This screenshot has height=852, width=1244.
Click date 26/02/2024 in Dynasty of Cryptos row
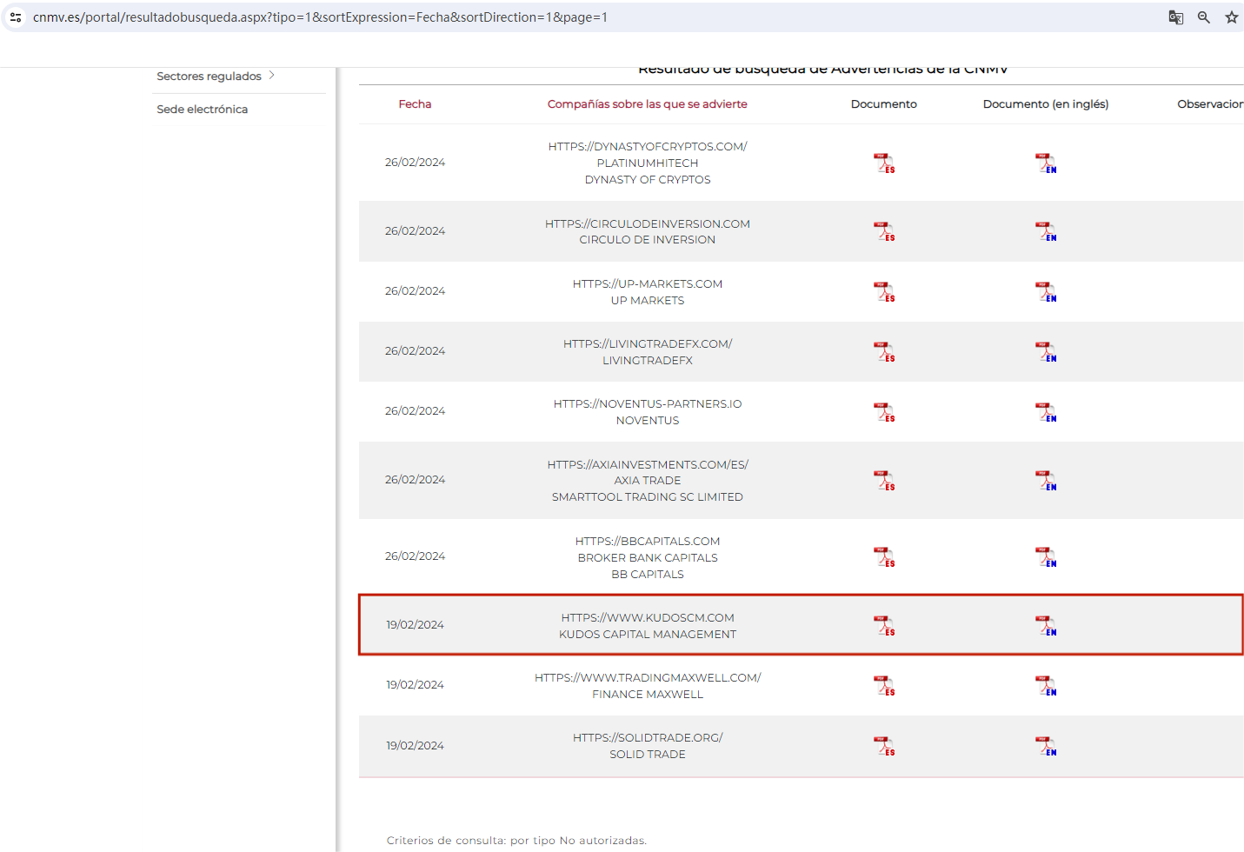tap(415, 163)
